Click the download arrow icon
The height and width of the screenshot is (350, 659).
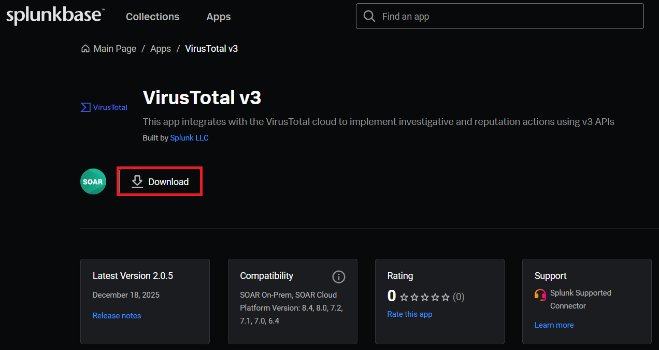(137, 181)
